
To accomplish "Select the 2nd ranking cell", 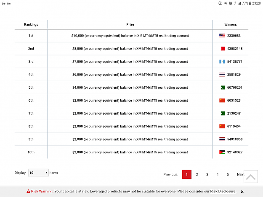I will click(x=31, y=49).
